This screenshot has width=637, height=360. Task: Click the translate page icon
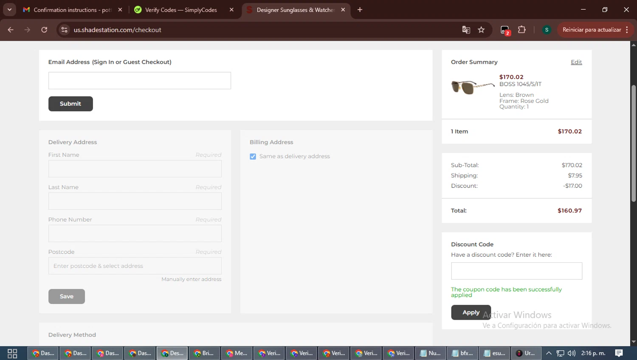pyautogui.click(x=466, y=30)
